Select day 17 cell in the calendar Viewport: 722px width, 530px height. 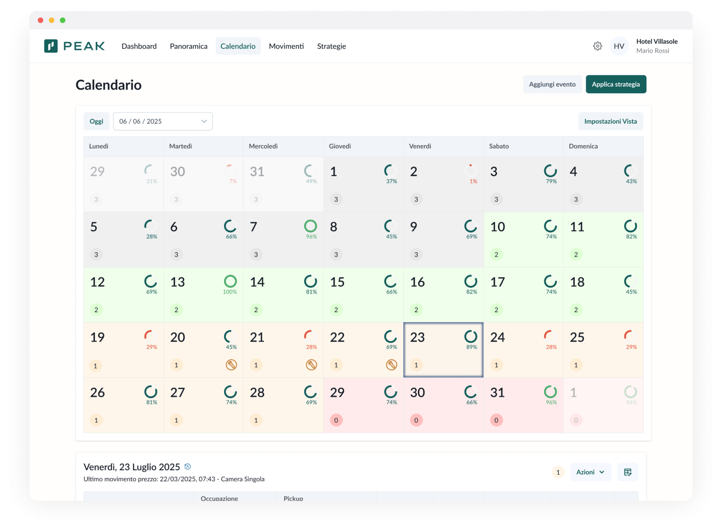coord(523,295)
